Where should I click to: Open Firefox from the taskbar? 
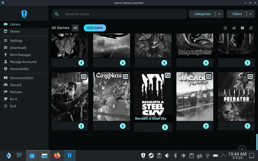point(57,156)
